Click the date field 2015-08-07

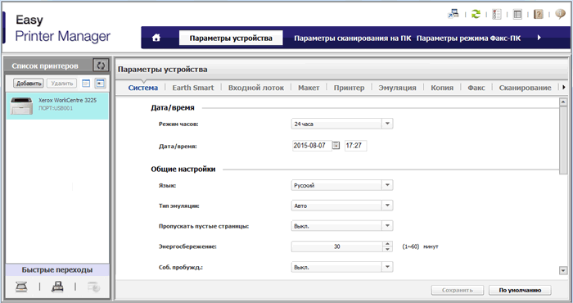pyautogui.click(x=312, y=146)
